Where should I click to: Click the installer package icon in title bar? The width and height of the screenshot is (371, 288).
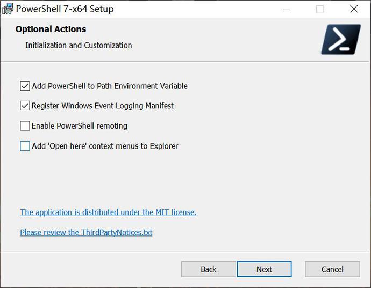click(x=8, y=9)
